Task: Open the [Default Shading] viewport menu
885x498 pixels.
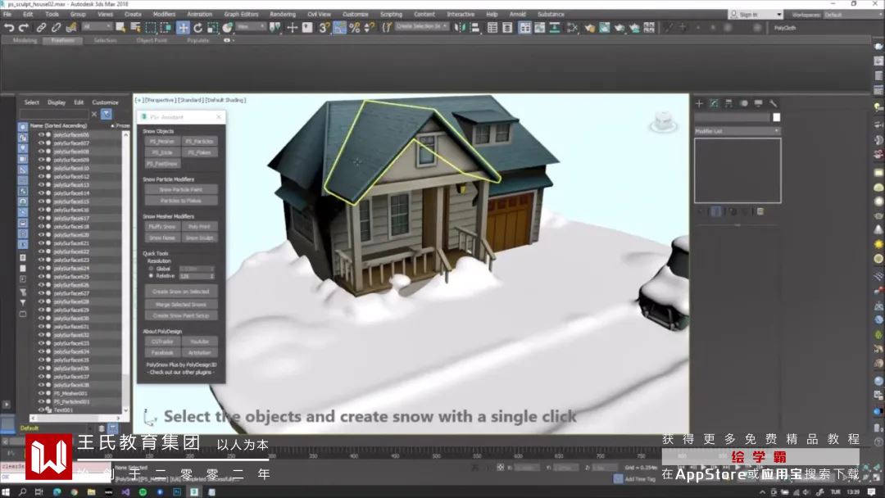Action: pos(225,100)
